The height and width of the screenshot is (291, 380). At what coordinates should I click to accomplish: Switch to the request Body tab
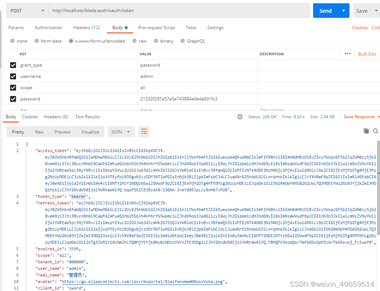tap(120, 28)
